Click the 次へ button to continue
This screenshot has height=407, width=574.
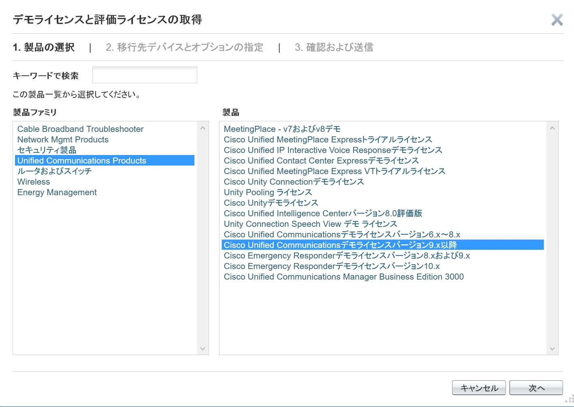pos(536,388)
